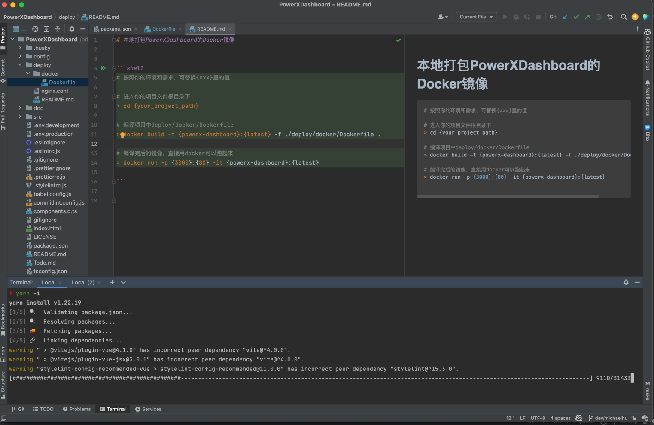
Task: Open the TODO tool window
Action: pyautogui.click(x=43, y=409)
